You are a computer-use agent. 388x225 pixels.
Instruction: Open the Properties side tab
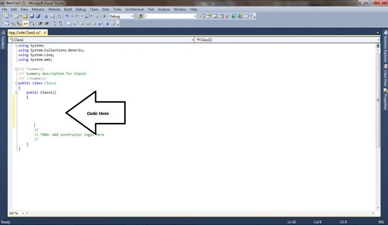pyautogui.click(x=386, y=99)
